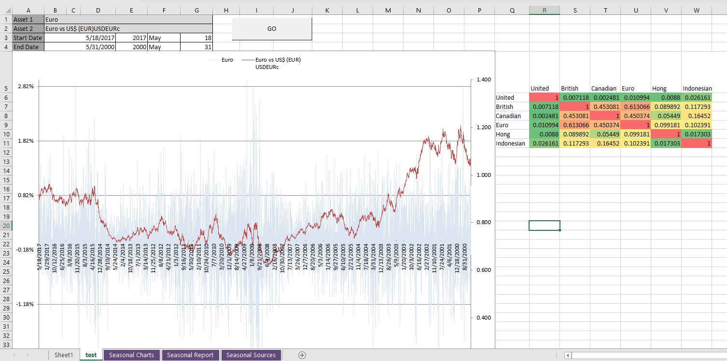This screenshot has height=361, width=727.
Task: Open the Seasonal Report sheet tab
Action: [x=190, y=355]
